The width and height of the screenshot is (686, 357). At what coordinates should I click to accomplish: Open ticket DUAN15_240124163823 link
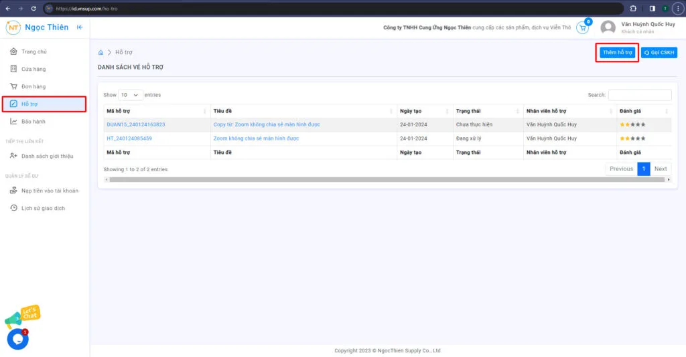coord(136,124)
